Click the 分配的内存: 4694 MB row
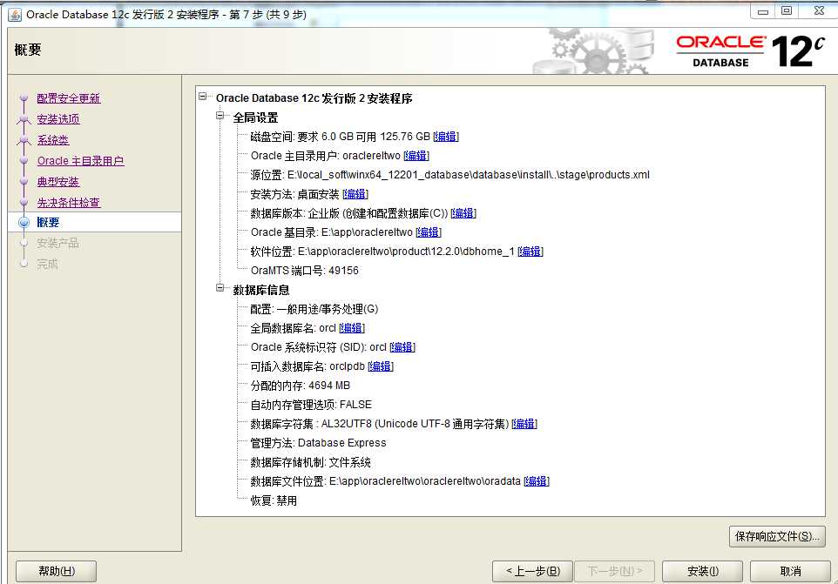Screen dimensions: 838x584 pyautogui.click(x=301, y=386)
